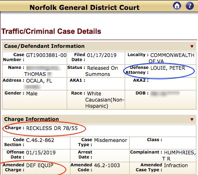Click the Norfolk General District Court title

[84, 7]
